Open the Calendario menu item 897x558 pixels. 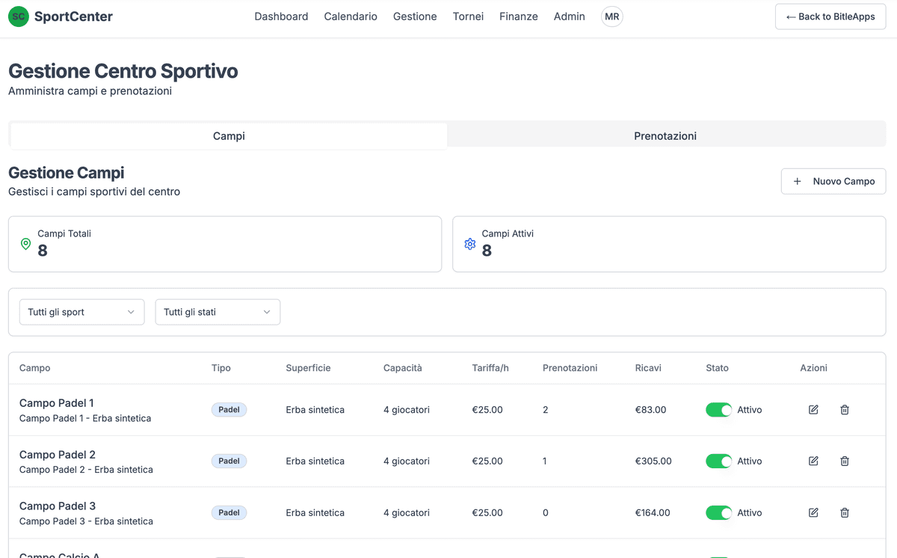tap(351, 16)
